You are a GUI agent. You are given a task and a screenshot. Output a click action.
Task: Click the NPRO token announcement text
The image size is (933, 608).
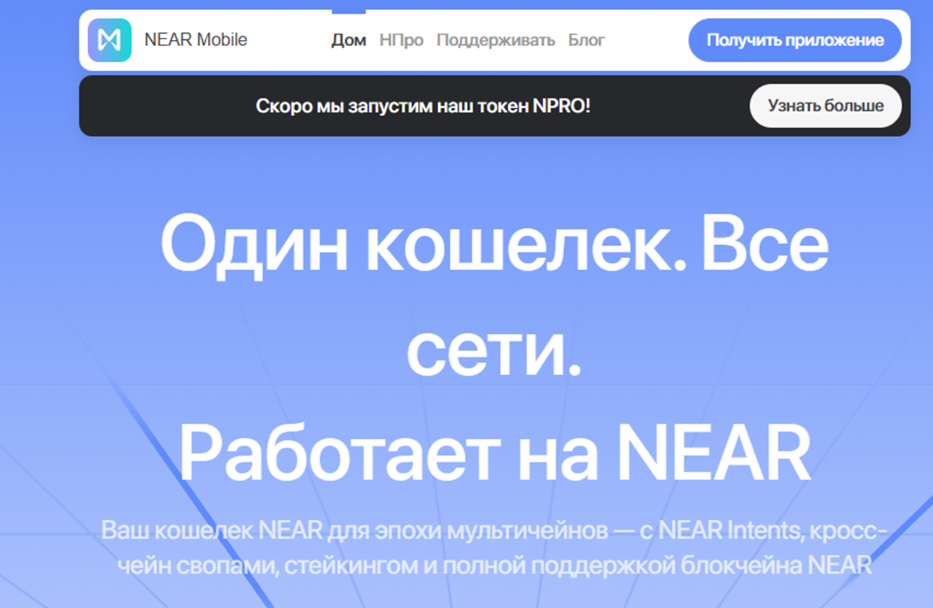[423, 106]
